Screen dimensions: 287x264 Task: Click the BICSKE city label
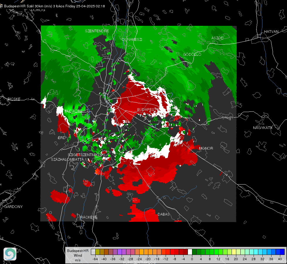(14, 99)
